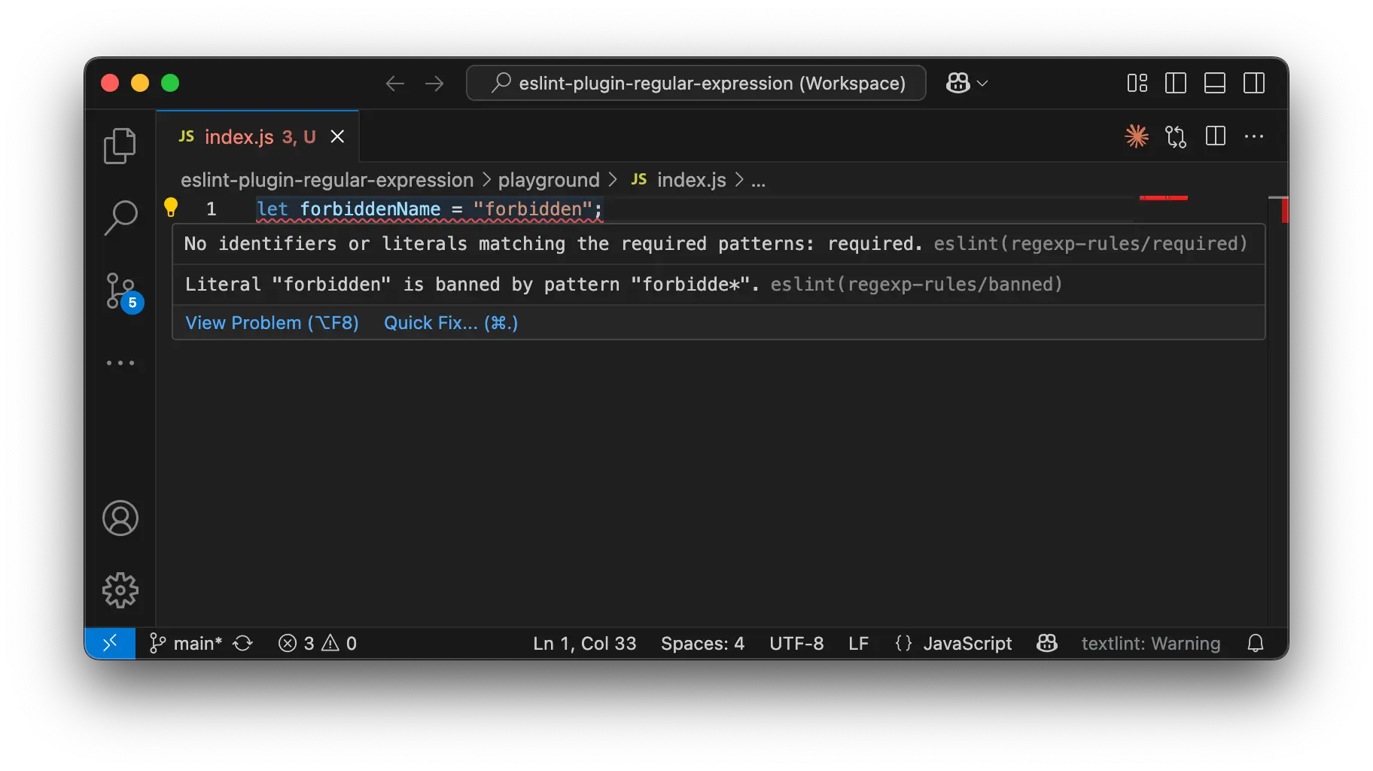Viewport: 1373px width, 771px height.
Task: Click the orange starburst icon in editor toolbar
Action: click(x=1137, y=136)
